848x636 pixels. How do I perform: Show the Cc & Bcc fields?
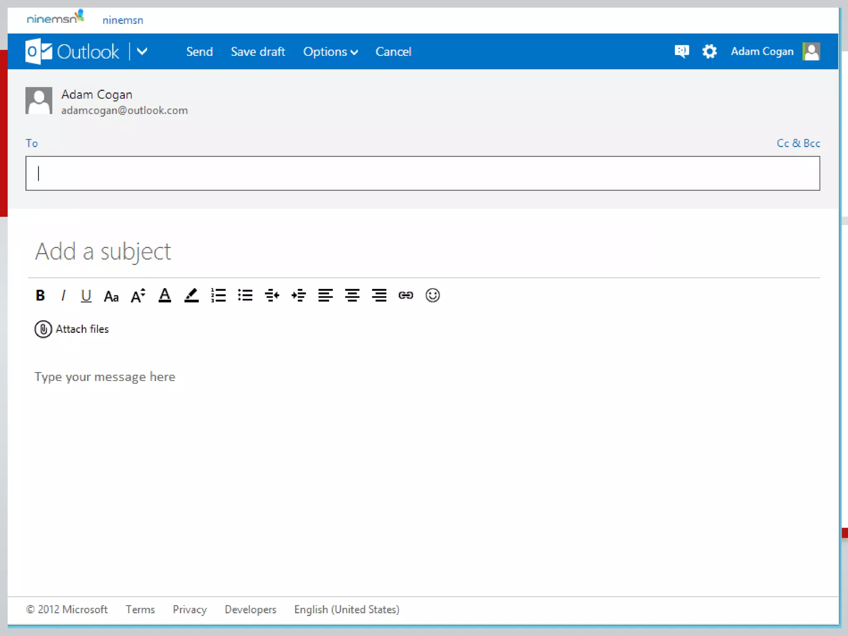click(x=798, y=143)
